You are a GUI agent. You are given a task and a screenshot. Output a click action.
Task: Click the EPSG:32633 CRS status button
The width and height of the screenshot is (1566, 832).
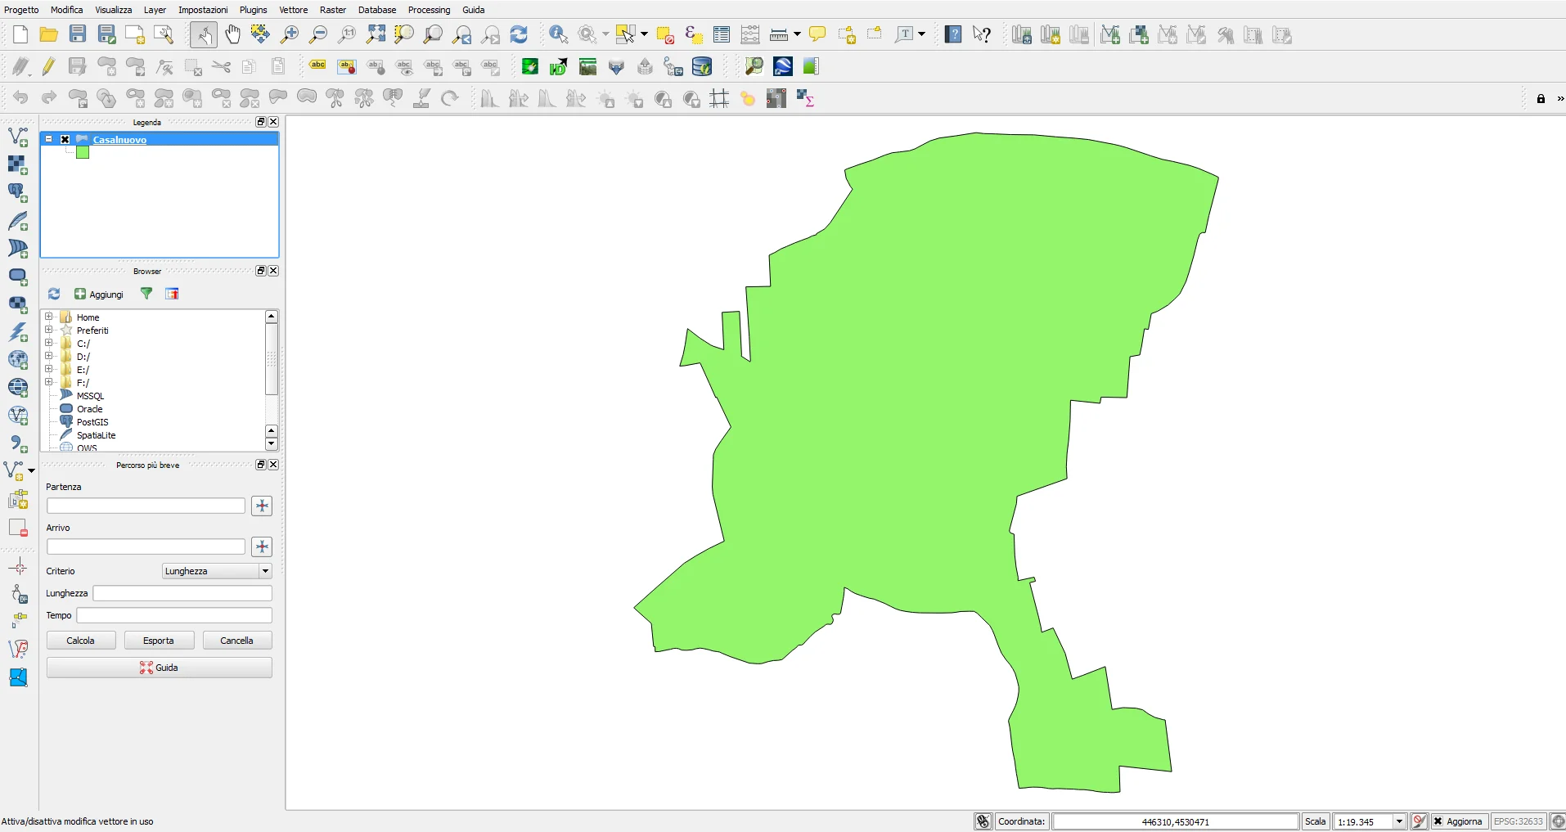(x=1519, y=821)
